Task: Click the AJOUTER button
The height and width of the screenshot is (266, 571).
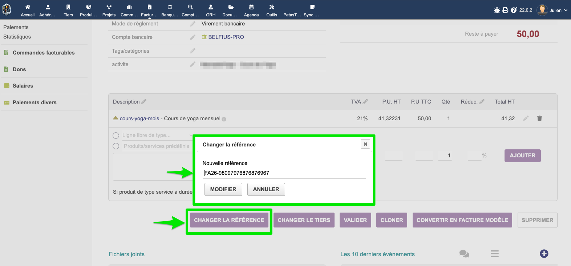Action: click(523, 156)
